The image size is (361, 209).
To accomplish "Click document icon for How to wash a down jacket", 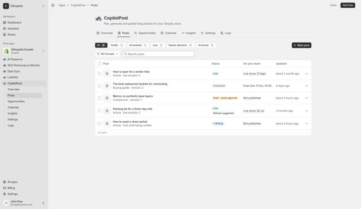I will 107,123.
